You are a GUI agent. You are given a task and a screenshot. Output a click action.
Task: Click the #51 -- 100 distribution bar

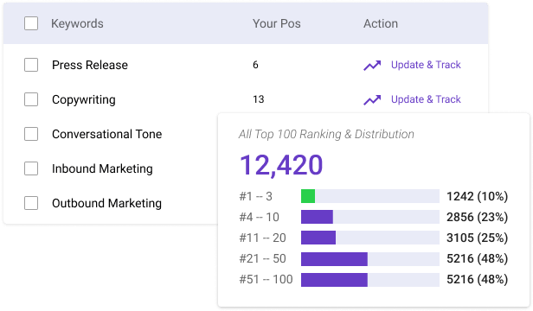370,279
